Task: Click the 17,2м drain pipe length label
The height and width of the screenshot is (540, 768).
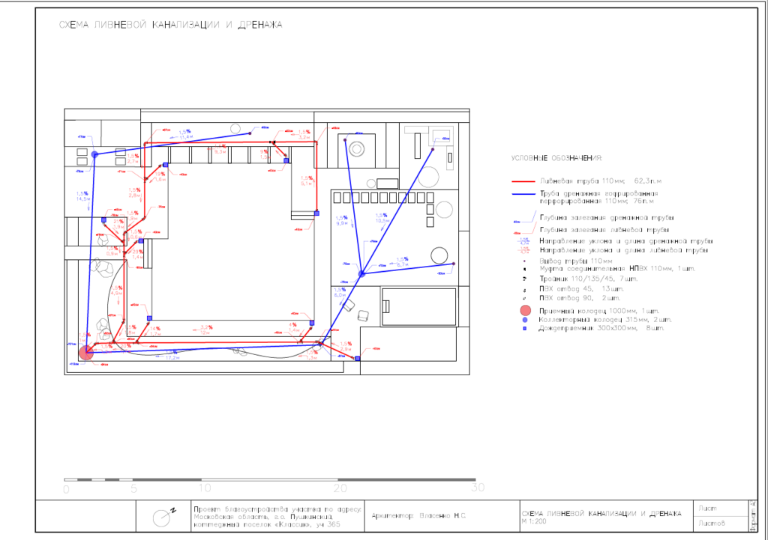Action: pos(172,357)
